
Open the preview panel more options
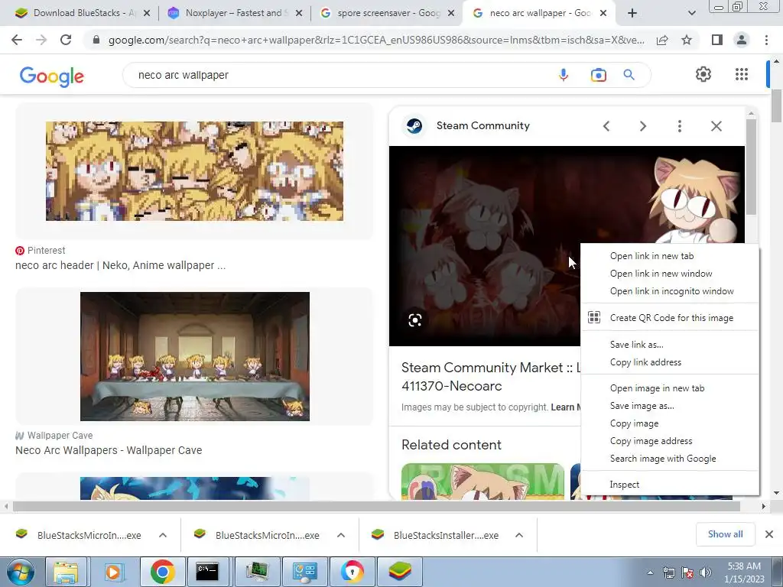(679, 126)
